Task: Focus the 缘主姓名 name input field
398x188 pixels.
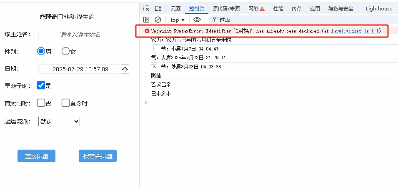Action: [x=78, y=34]
